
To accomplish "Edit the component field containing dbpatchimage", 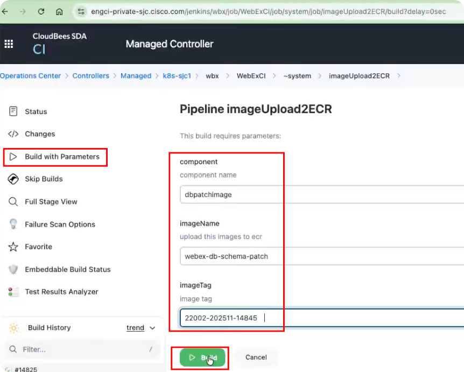I will click(x=322, y=194).
